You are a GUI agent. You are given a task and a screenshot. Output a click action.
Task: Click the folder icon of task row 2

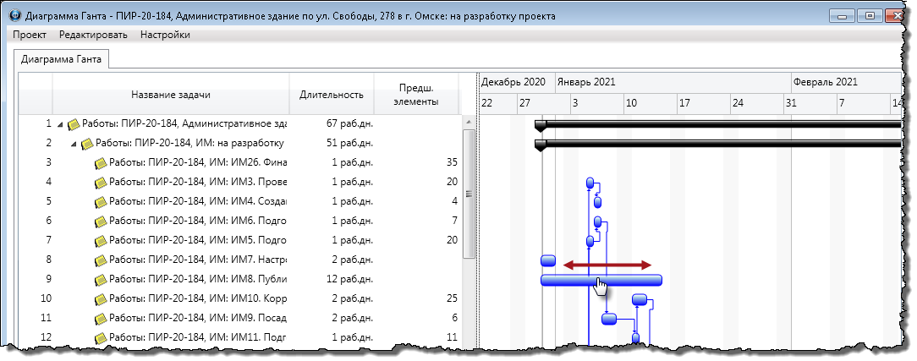tap(87, 143)
